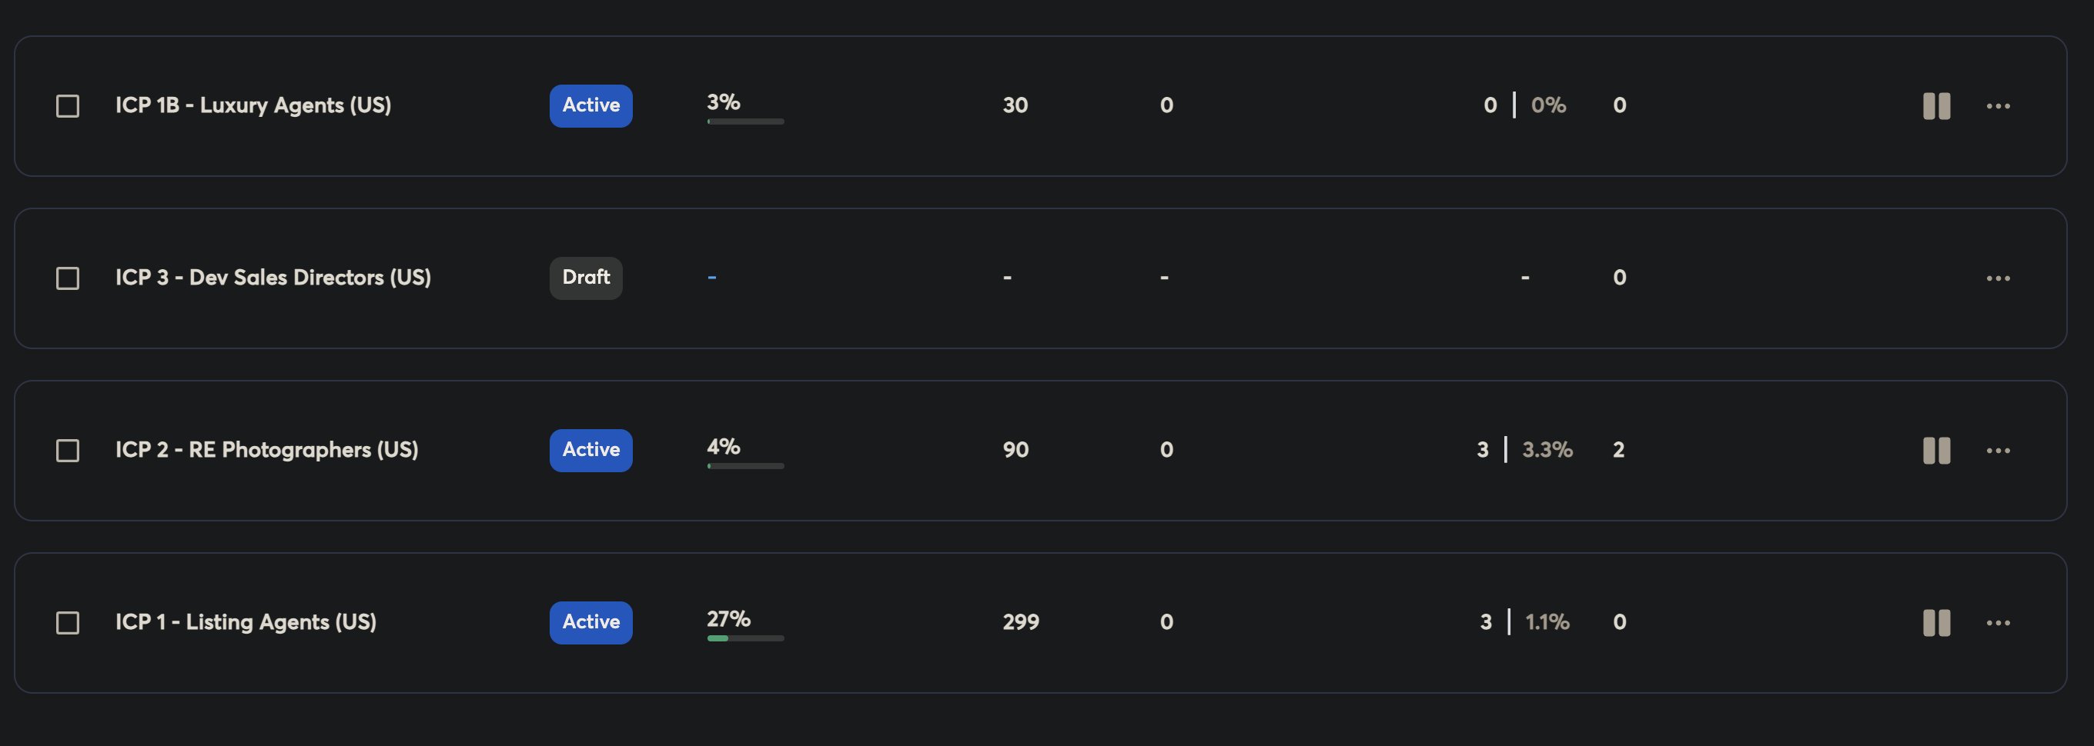Pause the ICP 1B Luxury Agents campaign
2094x746 pixels.
click(x=1935, y=105)
